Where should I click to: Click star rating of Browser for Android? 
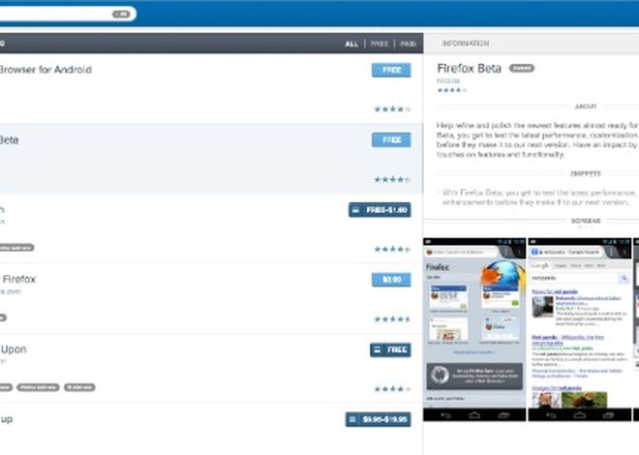(x=392, y=109)
